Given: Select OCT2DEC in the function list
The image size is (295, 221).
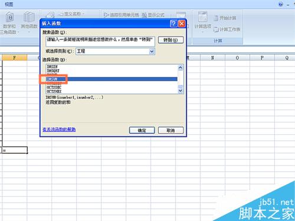Looking at the screenshot, I should click(x=54, y=87).
